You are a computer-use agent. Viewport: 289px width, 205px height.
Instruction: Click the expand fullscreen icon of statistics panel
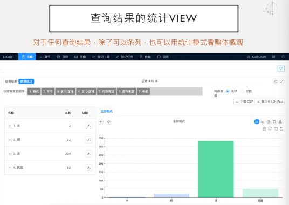(282, 81)
